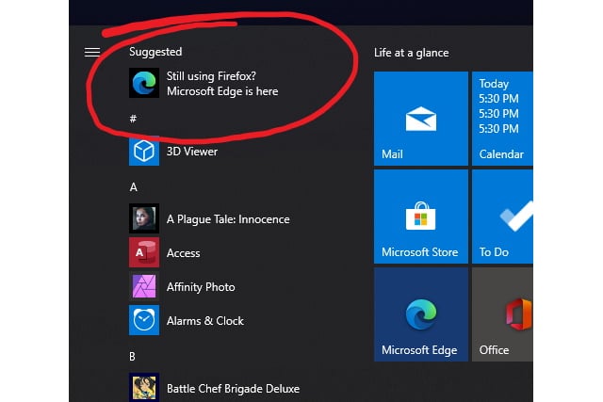The height and width of the screenshot is (402, 603).
Task: Launch Battle Chef Brigade Deluxe icon
Action: click(144, 387)
